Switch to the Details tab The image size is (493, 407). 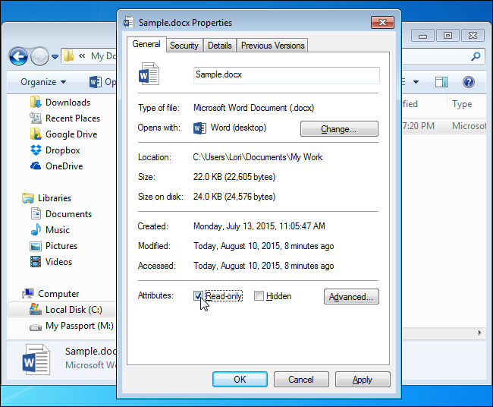[x=220, y=46]
